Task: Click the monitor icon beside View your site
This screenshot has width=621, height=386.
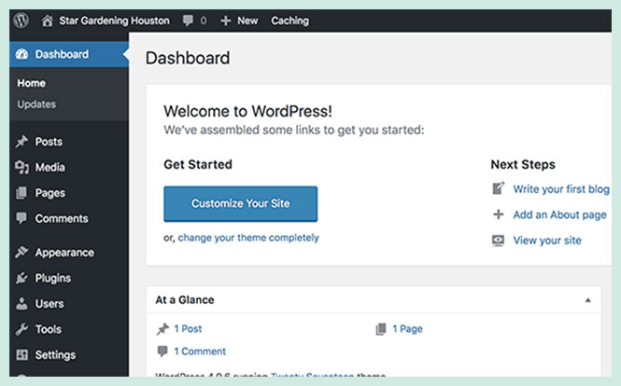Action: [499, 240]
